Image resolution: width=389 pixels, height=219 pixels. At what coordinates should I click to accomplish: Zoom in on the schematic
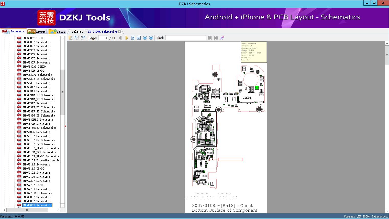click(x=151, y=38)
